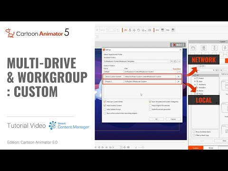Click step-forward icon left of frame field

pos(106,147)
